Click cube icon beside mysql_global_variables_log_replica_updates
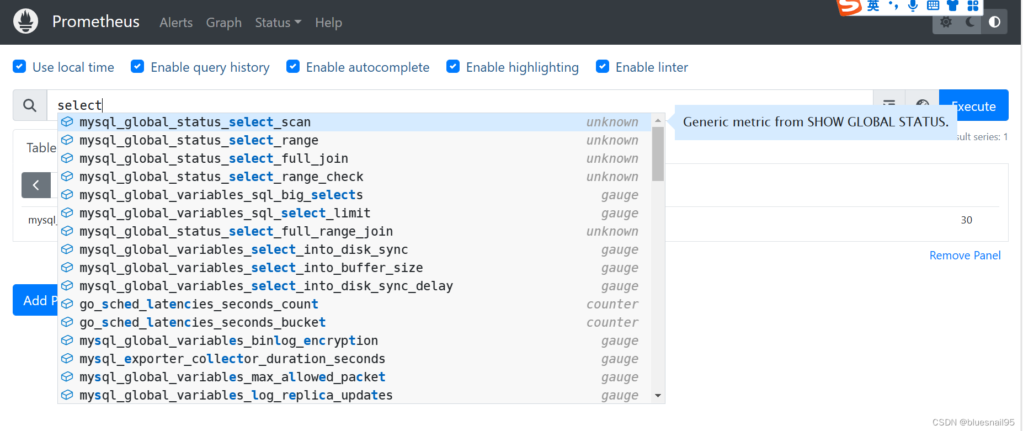Image resolution: width=1023 pixels, height=431 pixels. (67, 395)
